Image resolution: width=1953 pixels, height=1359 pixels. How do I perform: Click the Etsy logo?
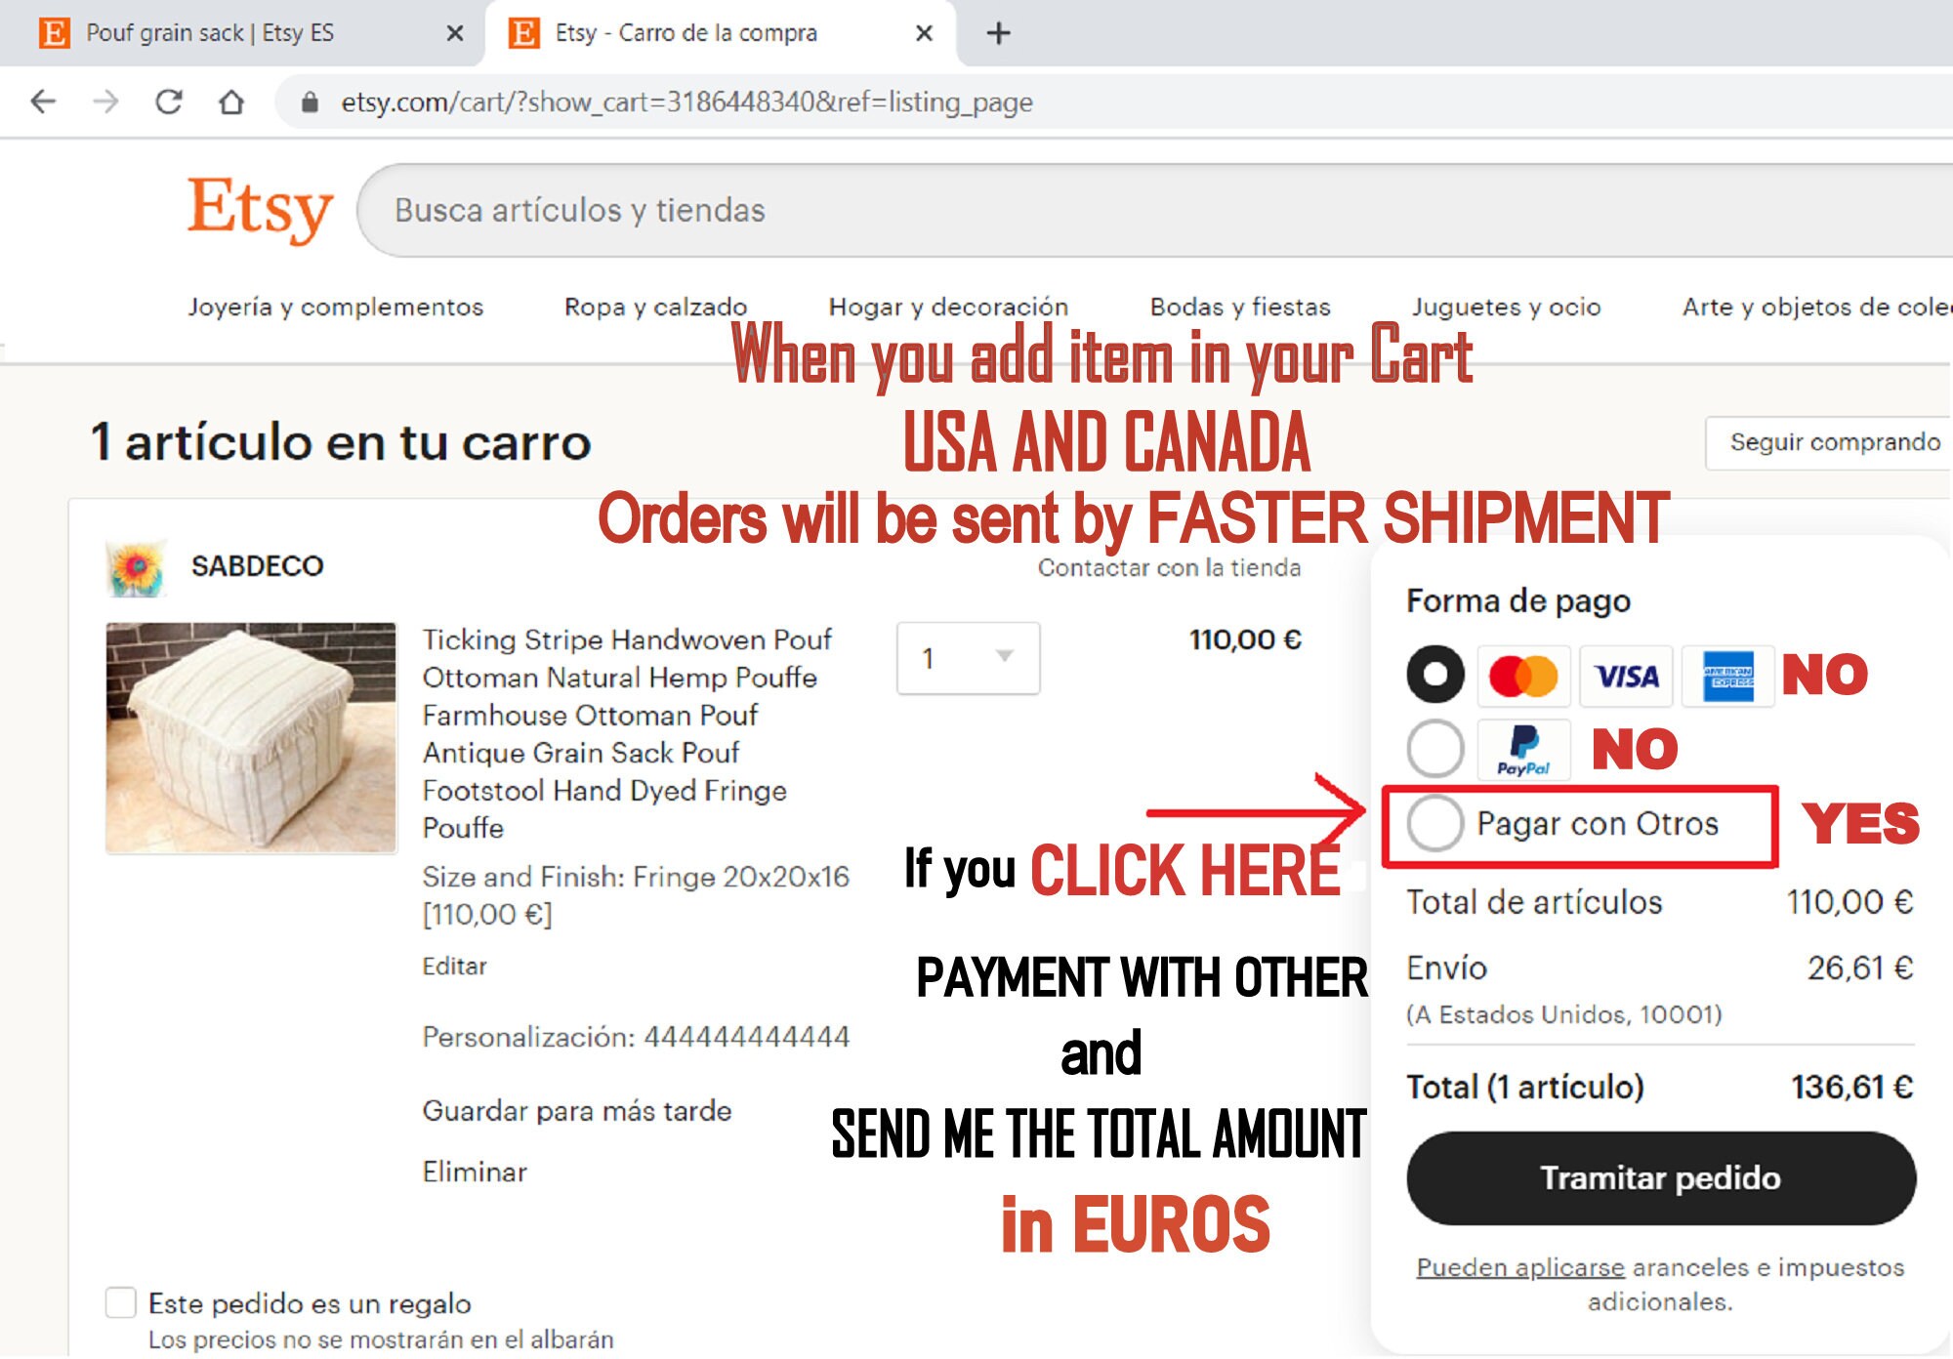(260, 209)
